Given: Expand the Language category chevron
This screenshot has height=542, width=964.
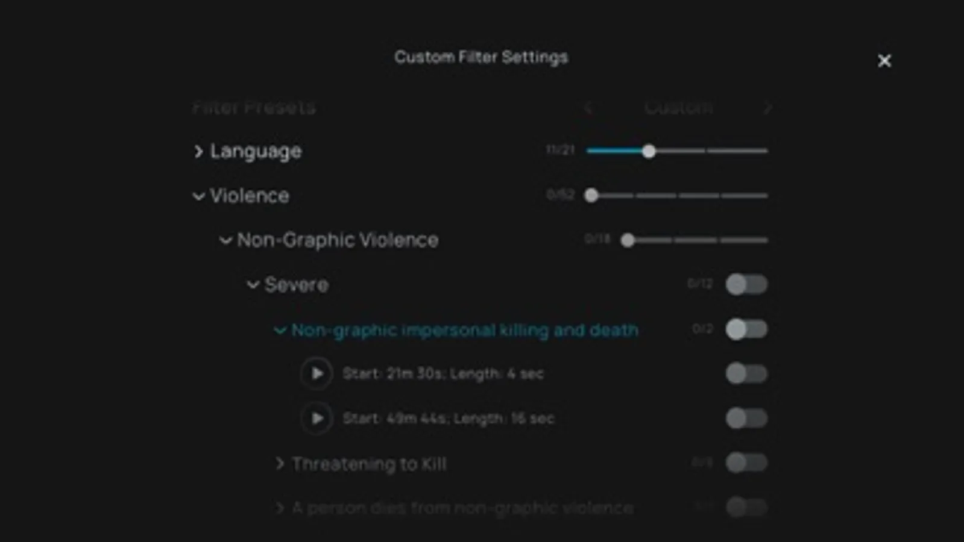Looking at the screenshot, I should tap(198, 151).
